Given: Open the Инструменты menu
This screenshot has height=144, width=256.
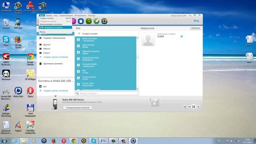Looking at the screenshot, I should pos(80,16).
